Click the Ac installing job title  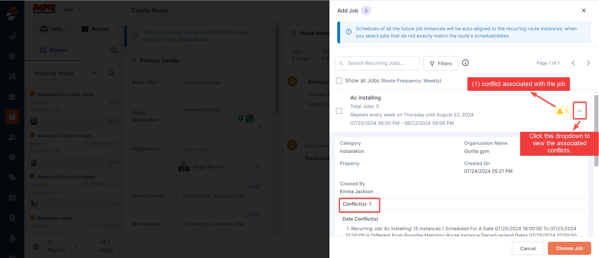[x=365, y=98]
